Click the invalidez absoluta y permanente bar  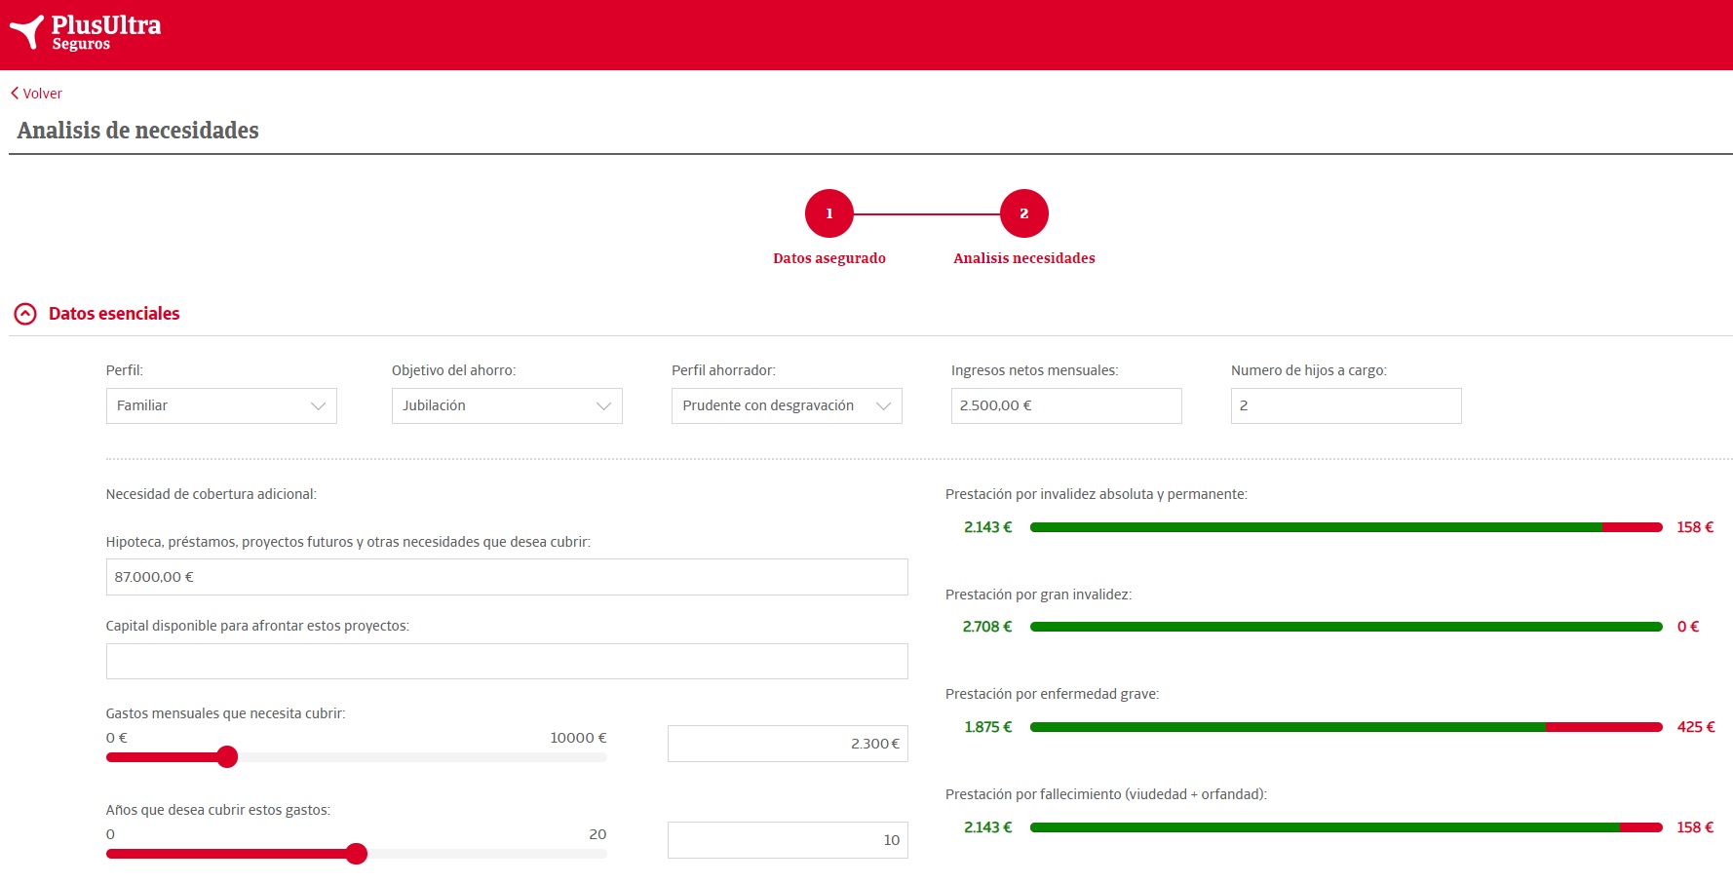1345,527
